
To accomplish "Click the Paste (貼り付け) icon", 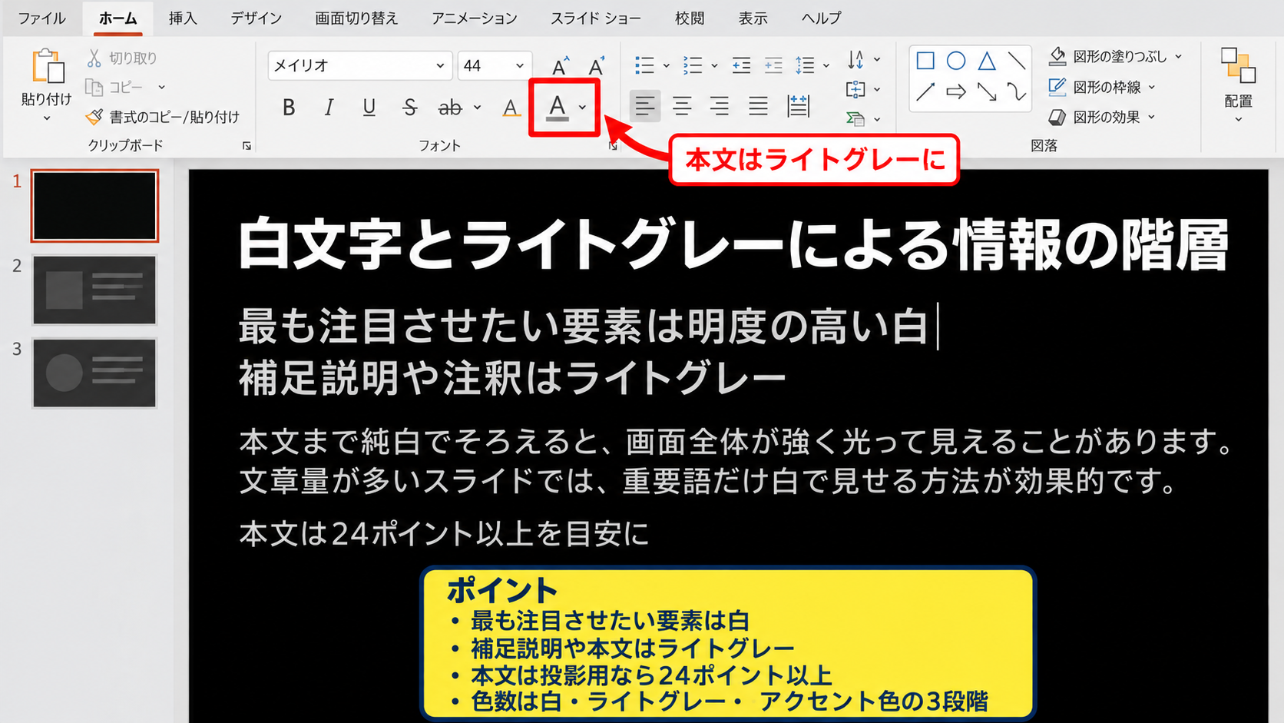I will (47, 67).
